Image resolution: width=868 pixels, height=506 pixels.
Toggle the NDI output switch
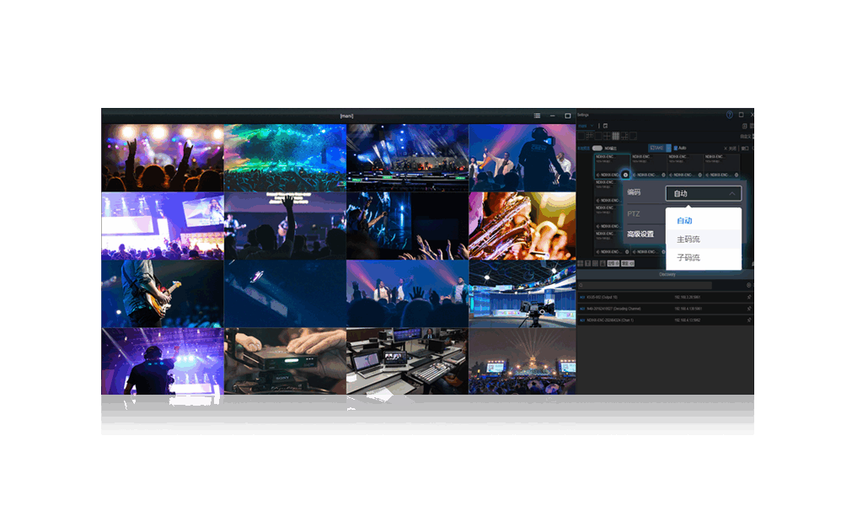[x=597, y=148]
